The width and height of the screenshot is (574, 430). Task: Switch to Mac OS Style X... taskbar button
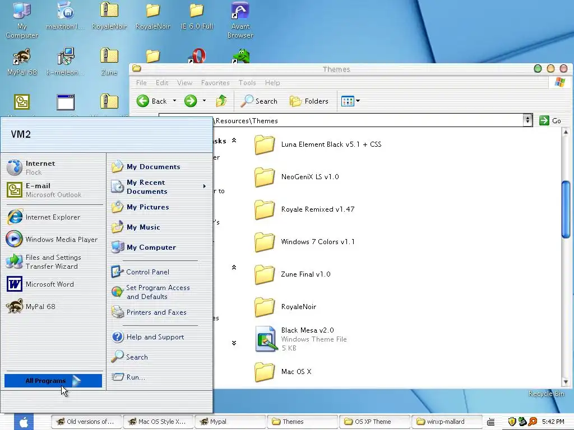point(158,422)
